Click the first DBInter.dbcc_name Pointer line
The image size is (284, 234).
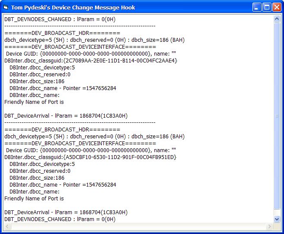tap(63, 88)
